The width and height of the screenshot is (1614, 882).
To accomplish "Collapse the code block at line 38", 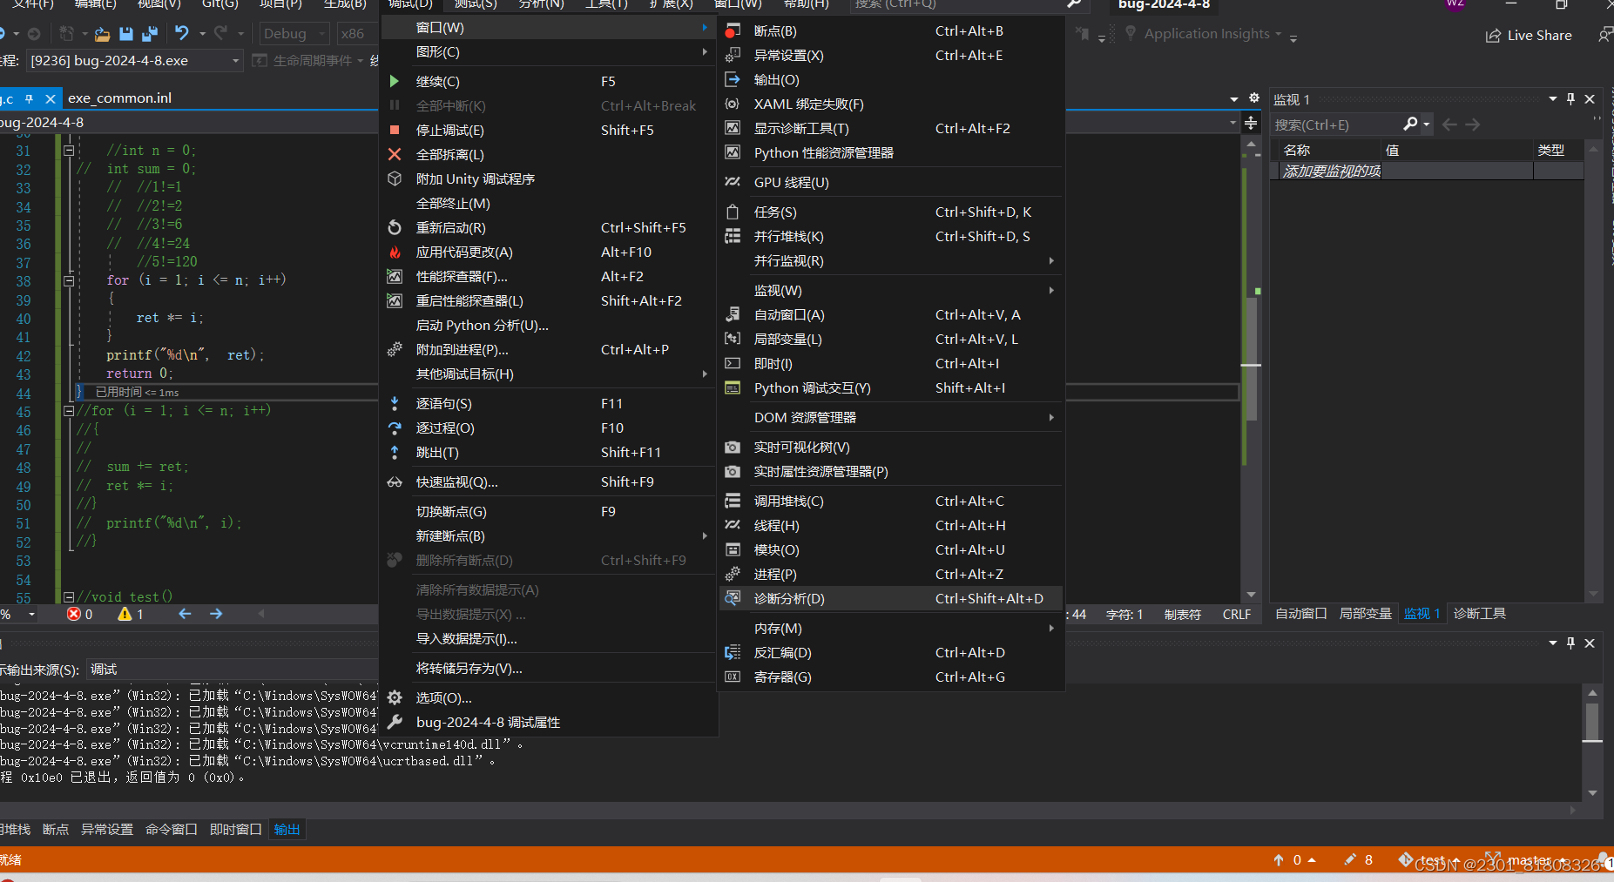I will (x=69, y=280).
